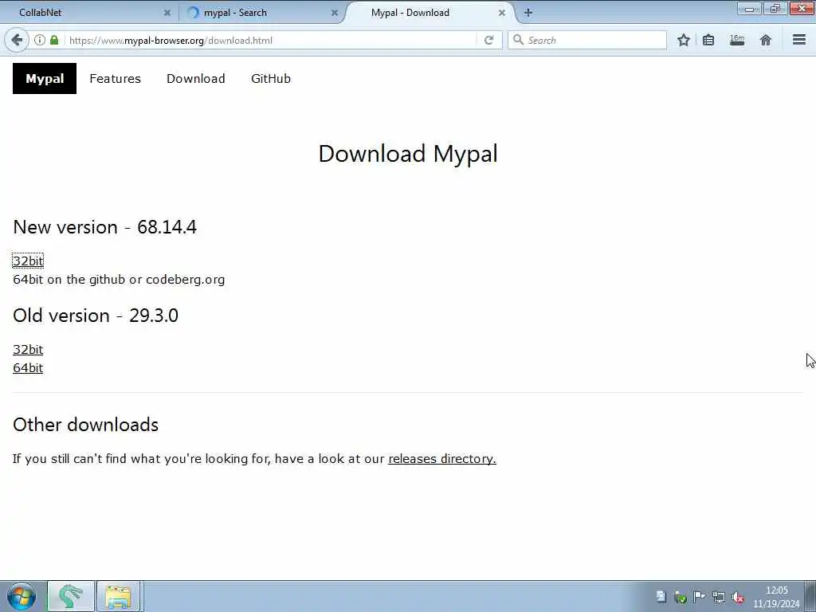The width and height of the screenshot is (816, 612).
Task: Close the Mypal - Download tab
Action: pyautogui.click(x=502, y=13)
